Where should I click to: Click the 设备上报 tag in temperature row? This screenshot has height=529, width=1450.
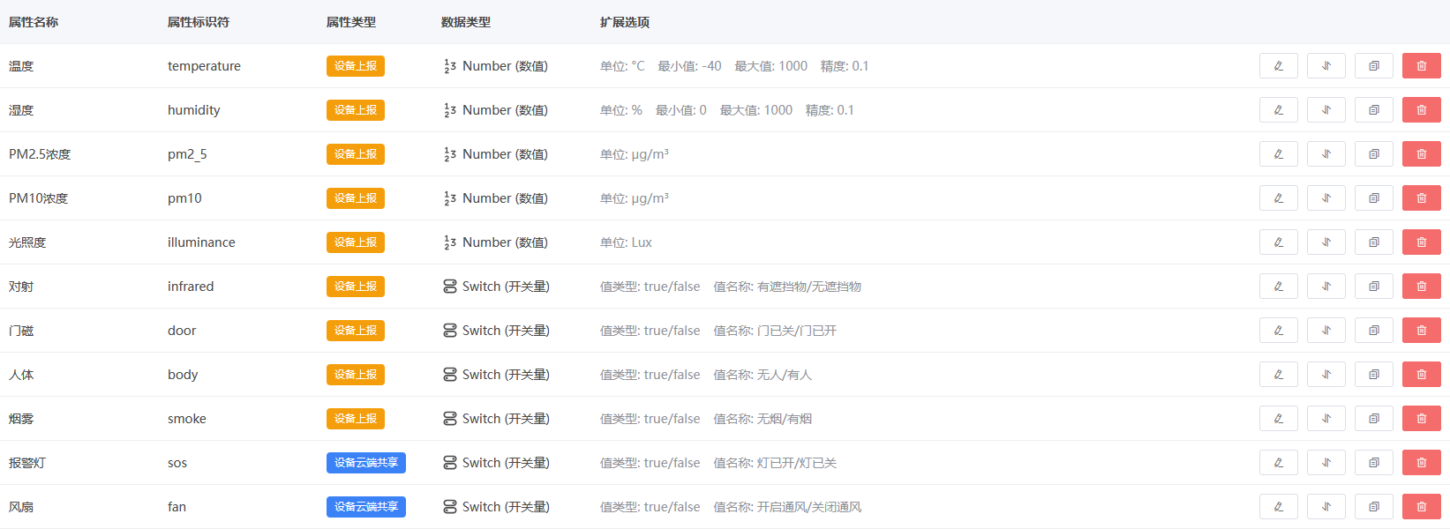click(355, 66)
